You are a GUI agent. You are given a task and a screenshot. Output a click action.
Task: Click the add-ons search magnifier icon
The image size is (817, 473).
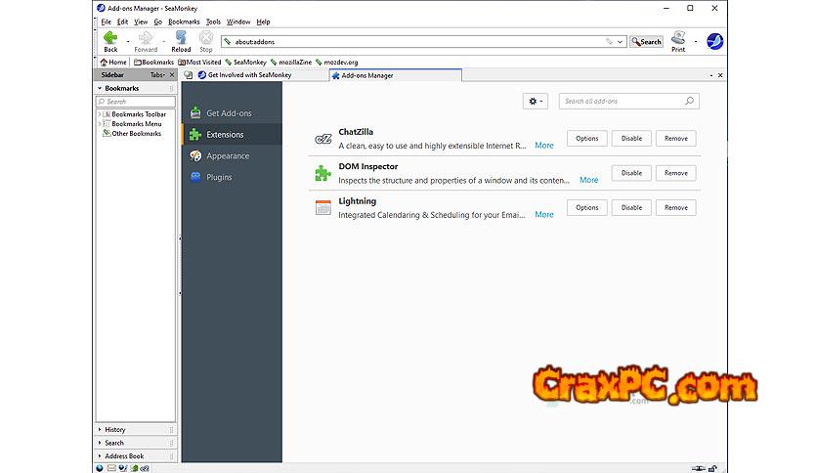click(689, 101)
